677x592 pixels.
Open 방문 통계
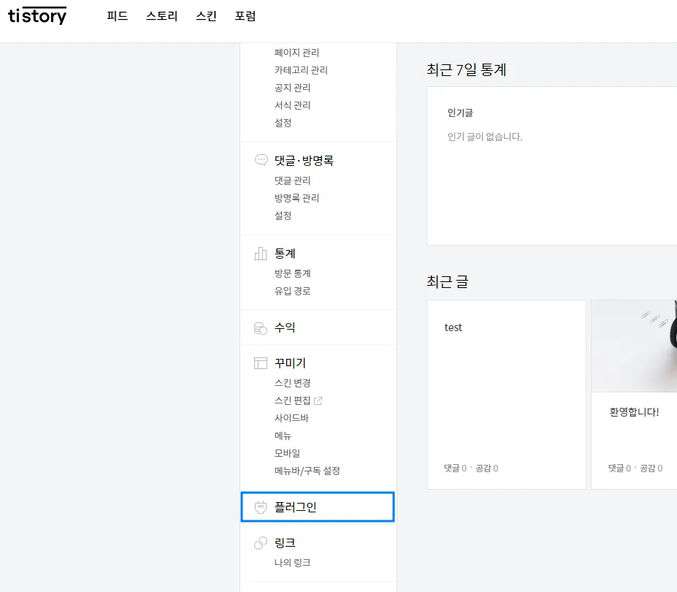(x=292, y=273)
